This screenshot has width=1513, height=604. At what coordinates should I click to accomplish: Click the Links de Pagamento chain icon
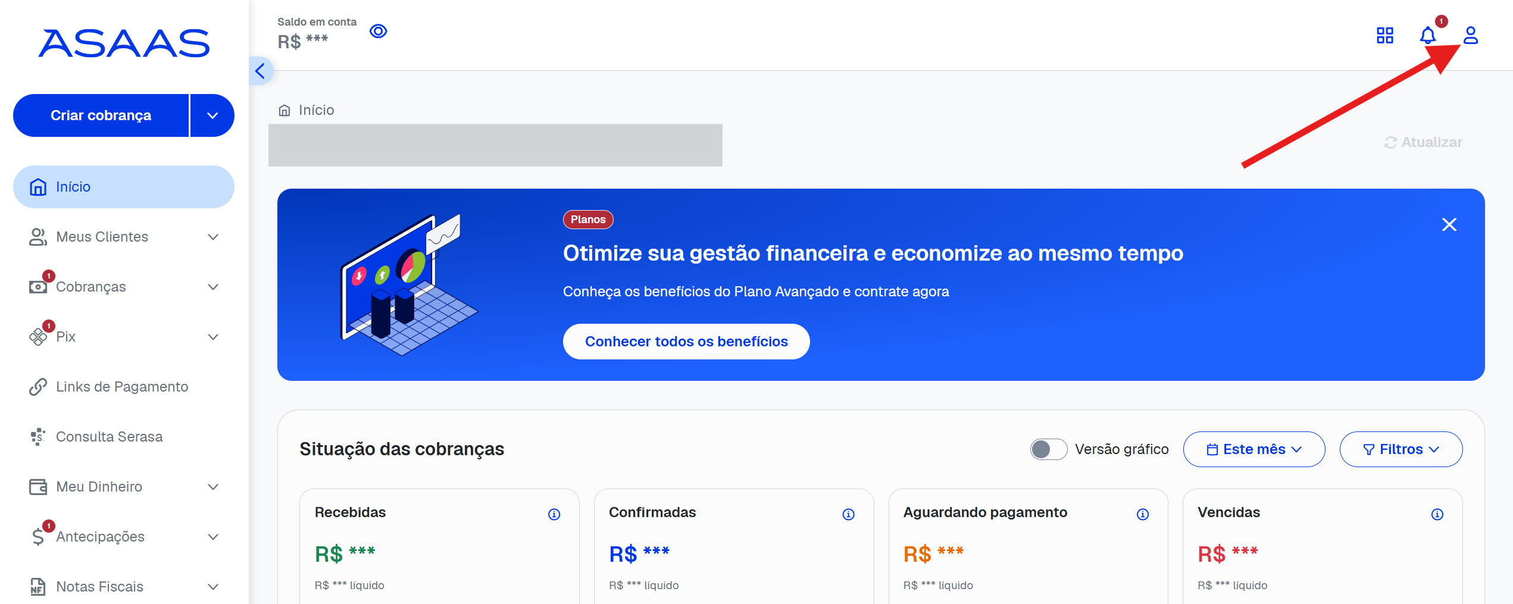(38, 386)
